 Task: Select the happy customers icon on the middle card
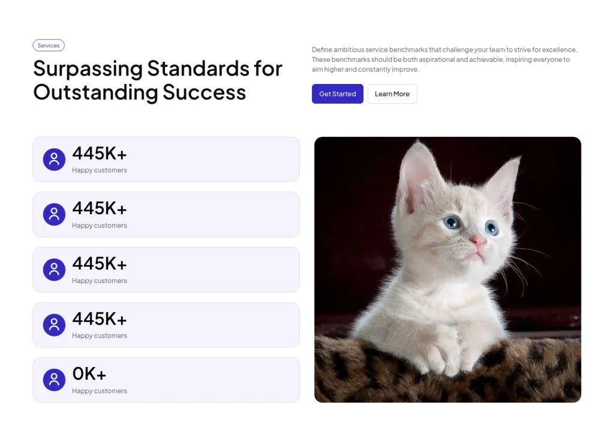click(x=54, y=269)
